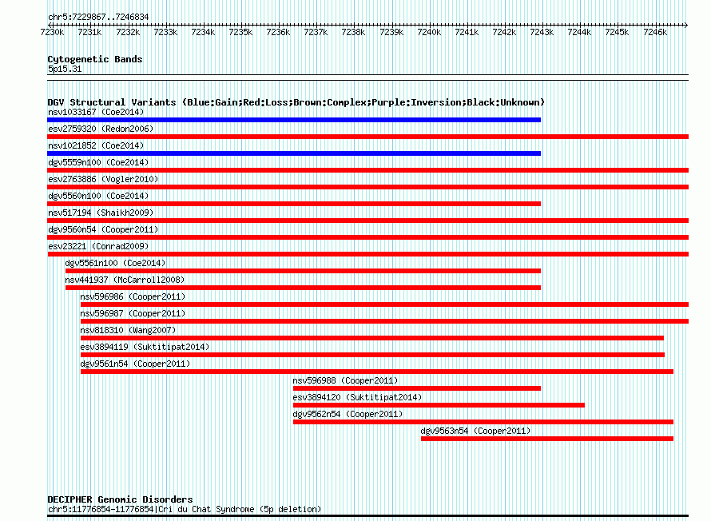The width and height of the screenshot is (711, 521).
Task: Select the blue gain bar for nsv1021852
Action: coord(294,153)
